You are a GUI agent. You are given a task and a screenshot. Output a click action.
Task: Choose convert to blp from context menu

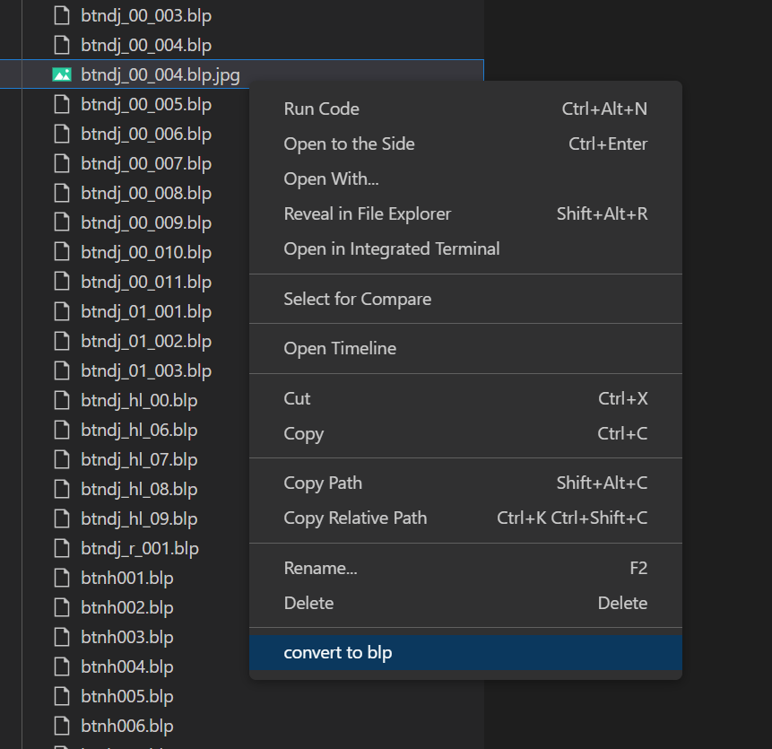[x=465, y=652]
